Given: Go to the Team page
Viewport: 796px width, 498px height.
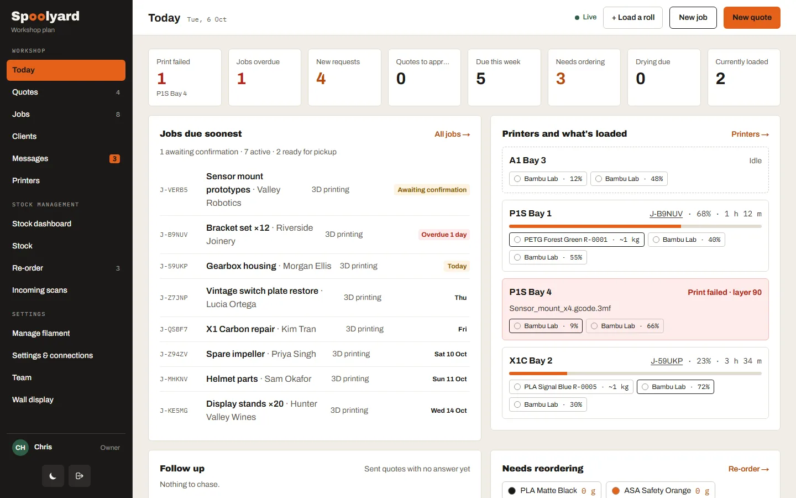Looking at the screenshot, I should click(x=66, y=378).
